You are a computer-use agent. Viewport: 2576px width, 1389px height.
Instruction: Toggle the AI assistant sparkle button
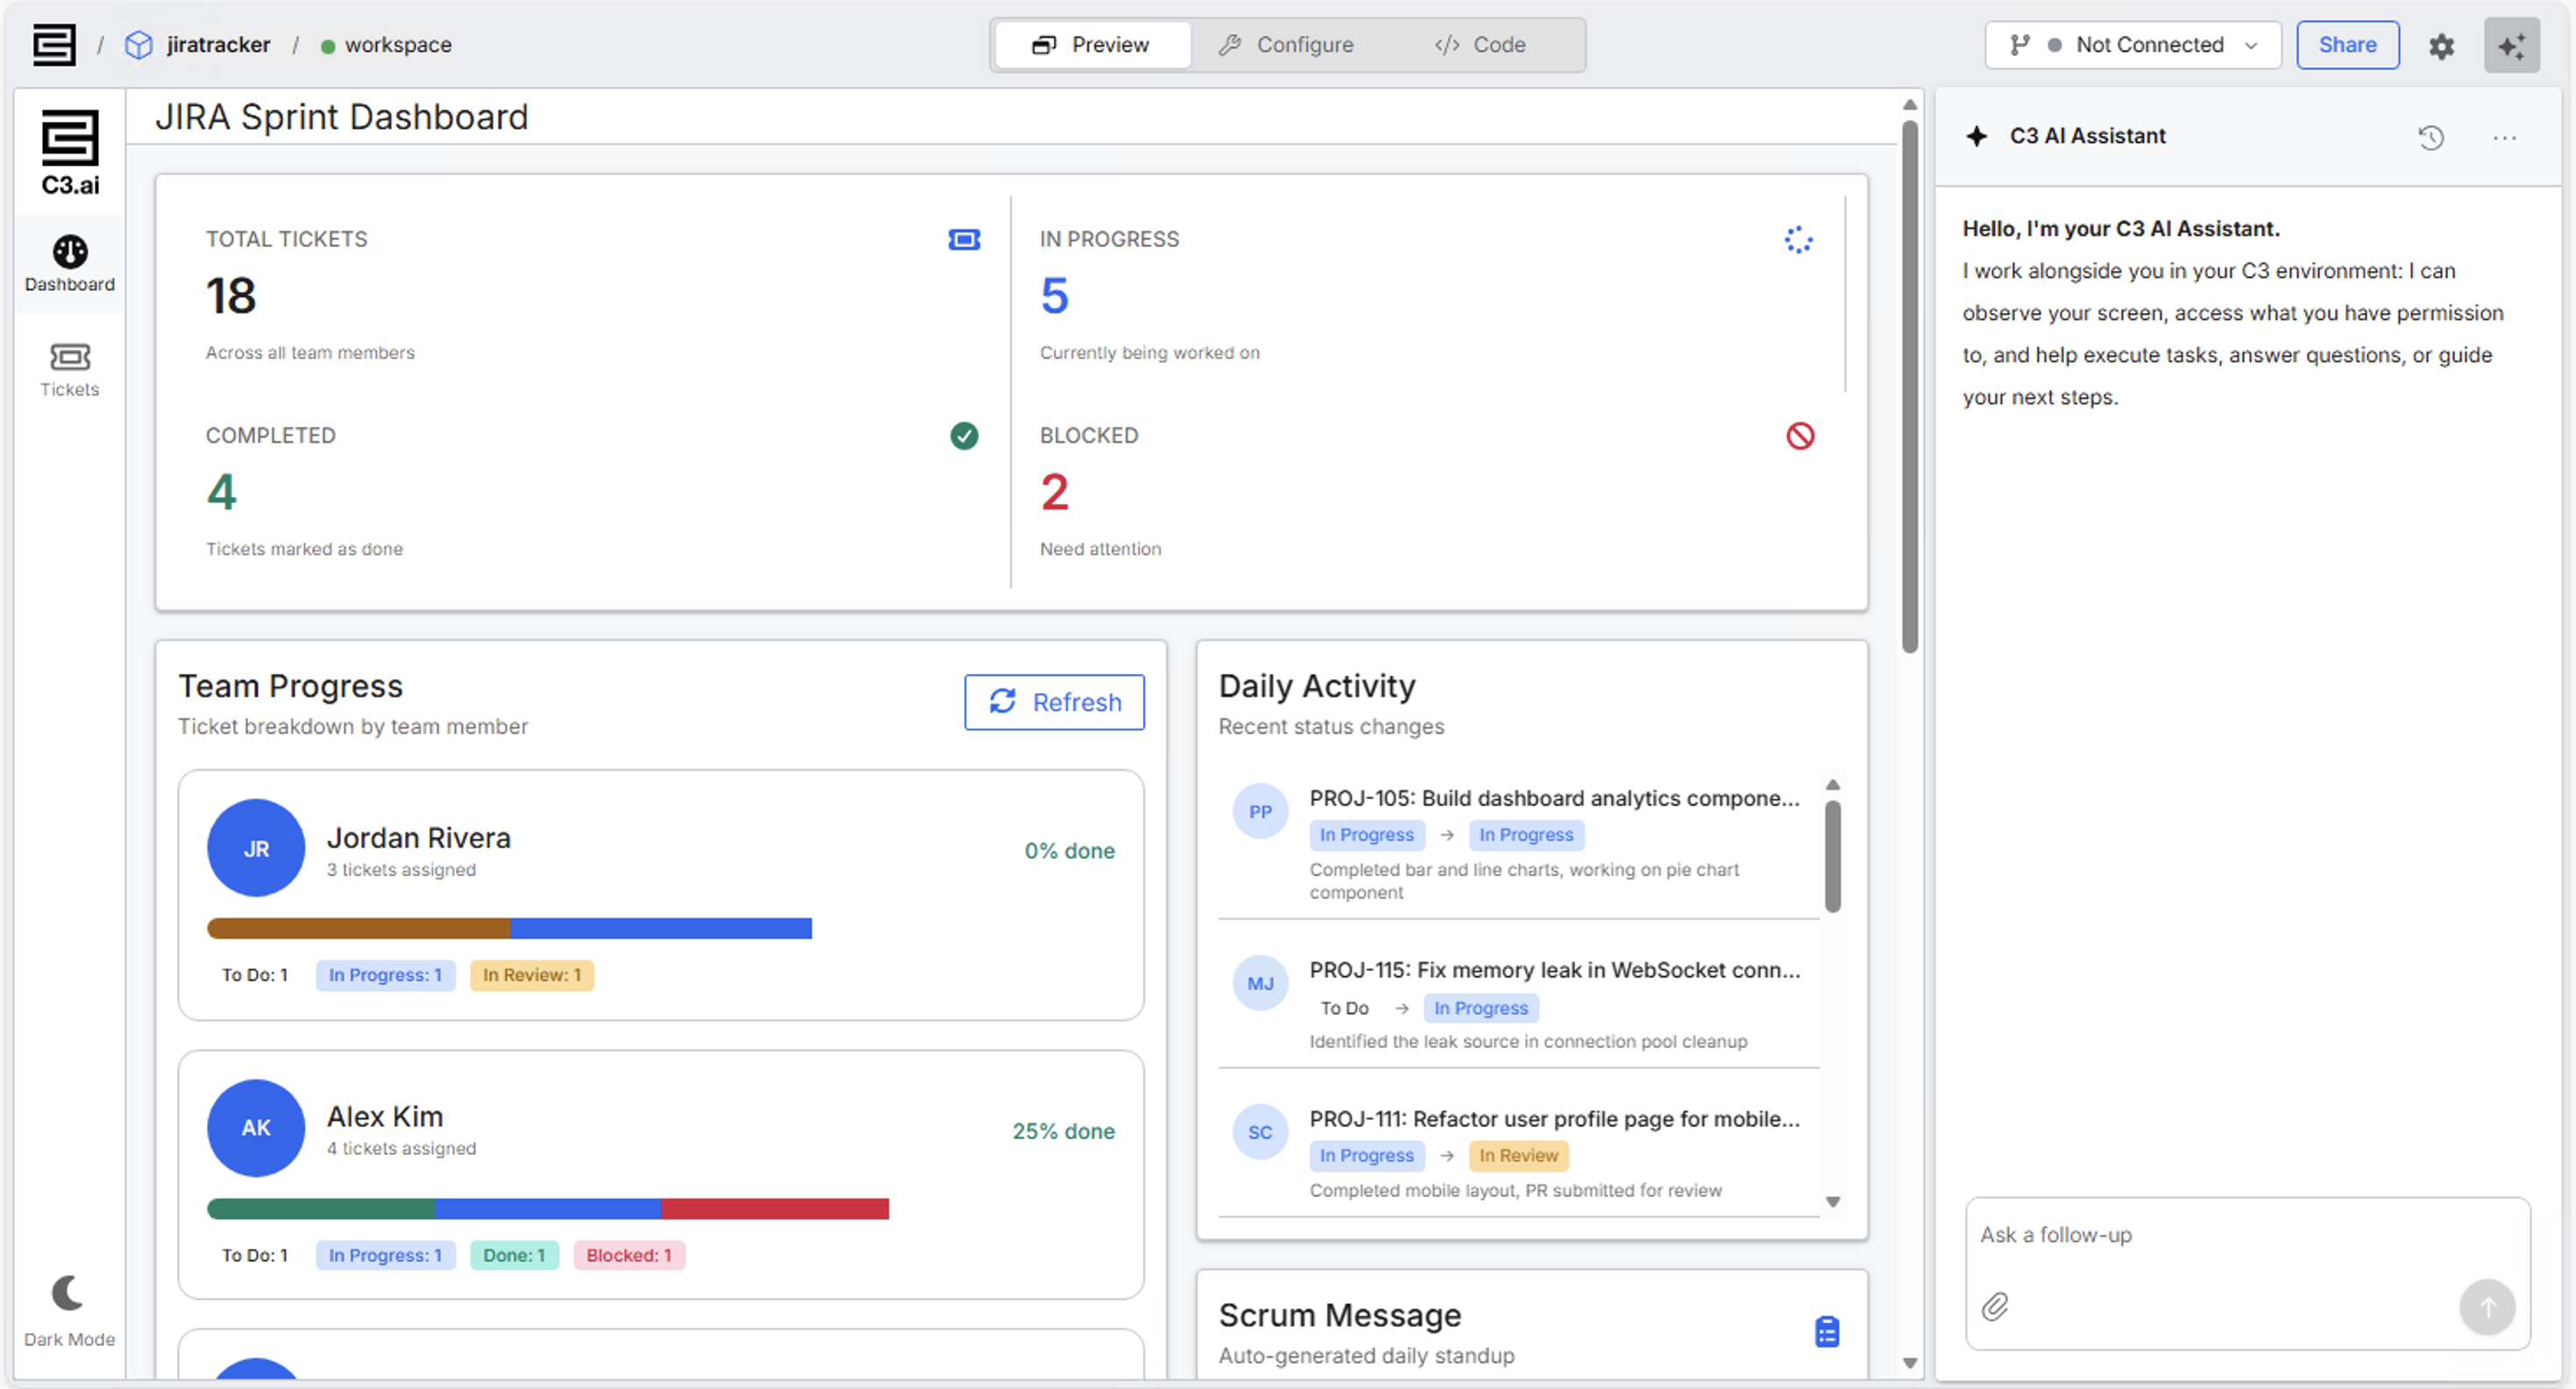click(2511, 46)
